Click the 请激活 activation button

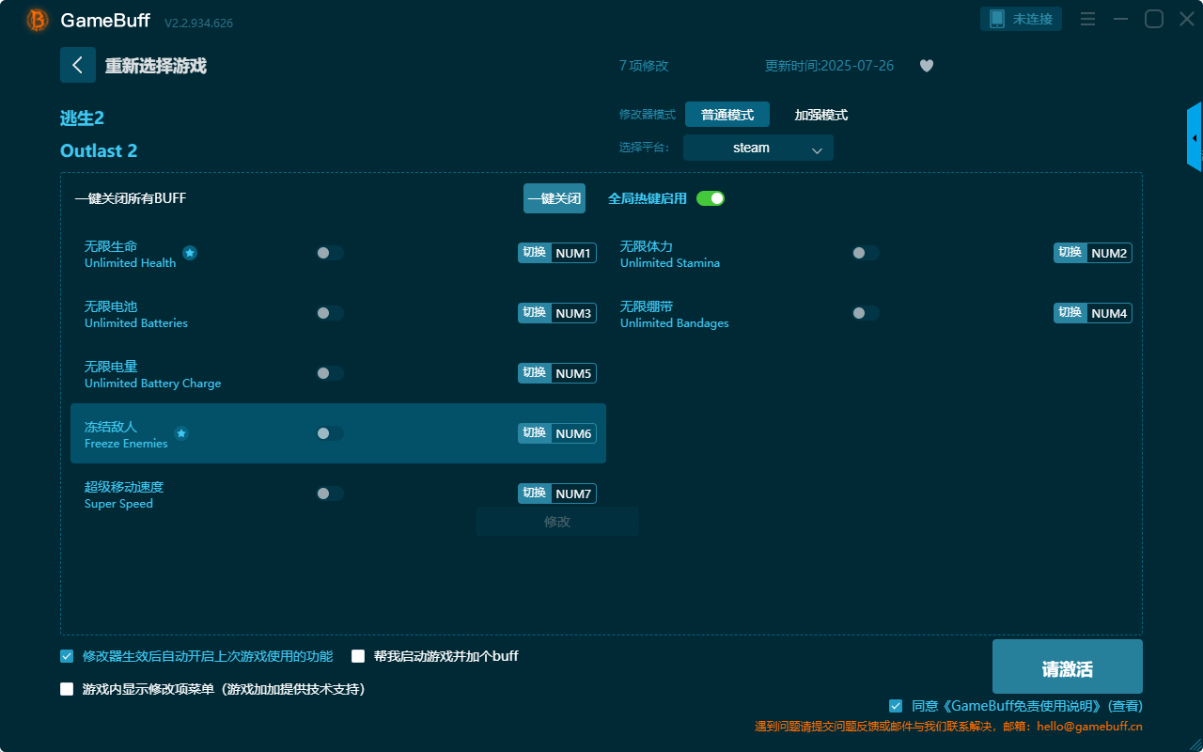coord(1068,666)
